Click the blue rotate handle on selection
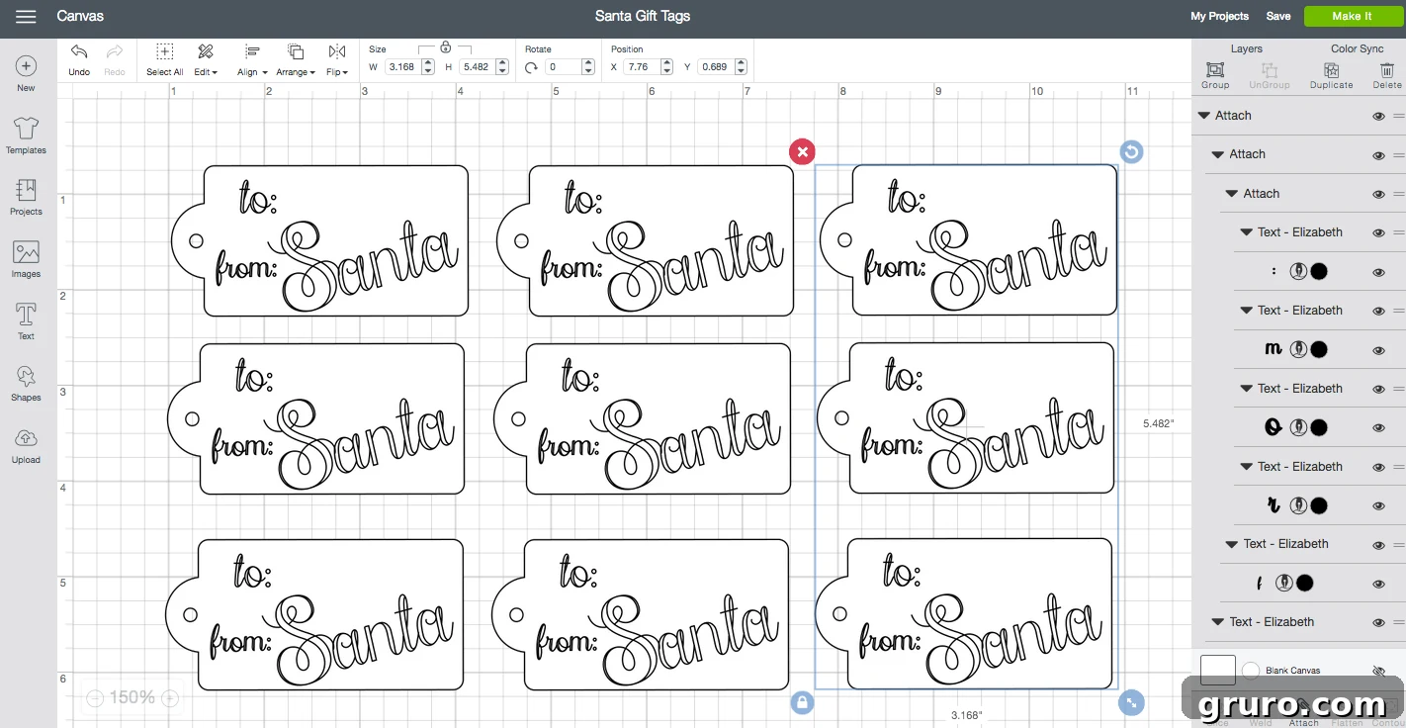The height and width of the screenshot is (728, 1406). pyautogui.click(x=1131, y=151)
